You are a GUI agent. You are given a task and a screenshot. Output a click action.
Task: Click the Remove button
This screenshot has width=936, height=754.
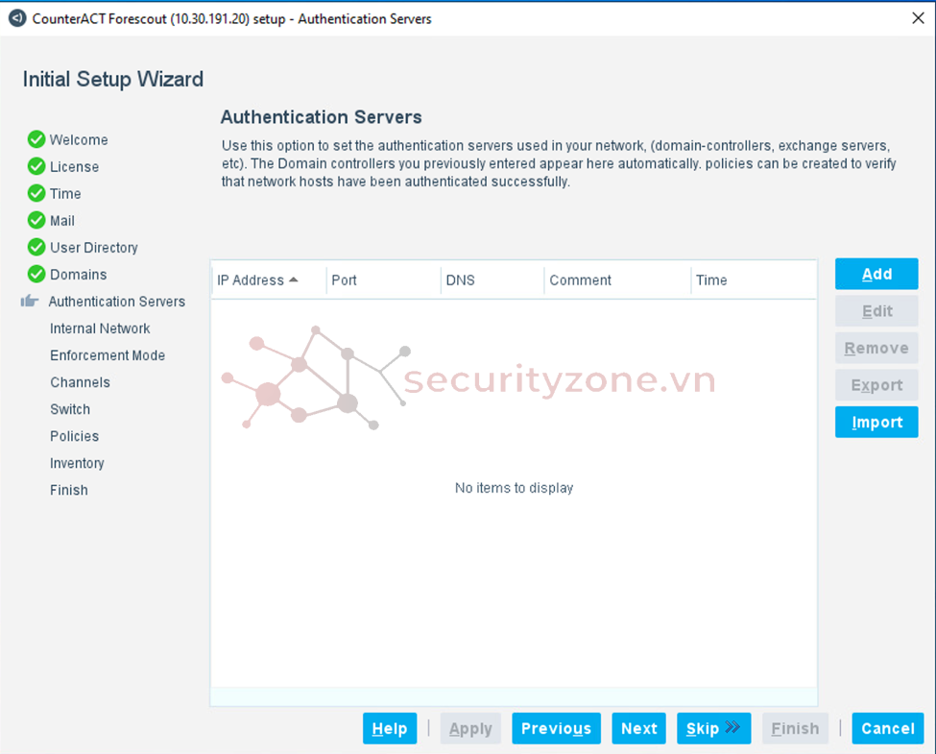pyautogui.click(x=876, y=348)
